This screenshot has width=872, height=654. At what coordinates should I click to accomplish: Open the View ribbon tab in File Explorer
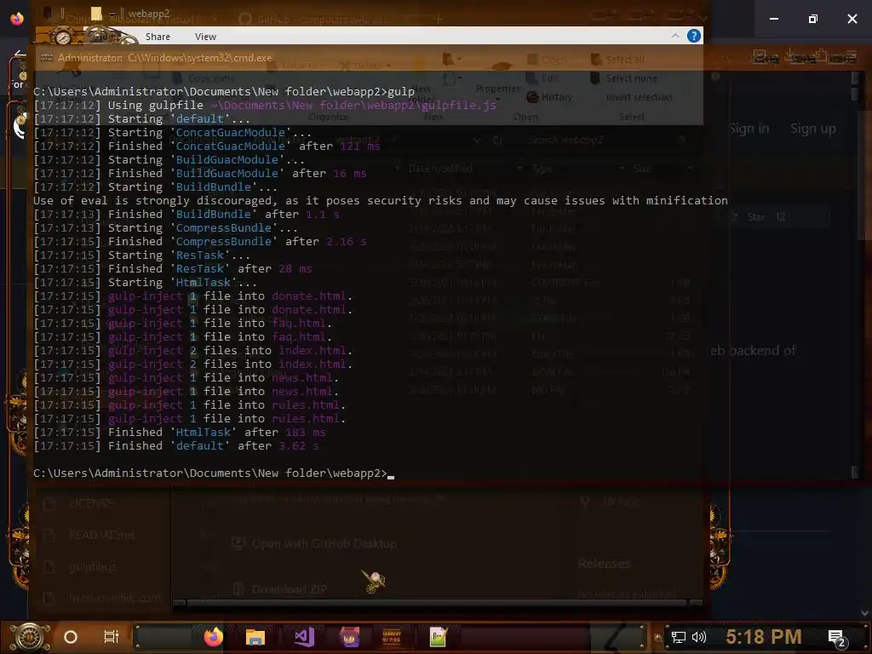(205, 37)
